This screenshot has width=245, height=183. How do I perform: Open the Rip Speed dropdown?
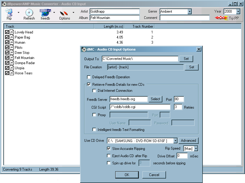click(x=196, y=149)
